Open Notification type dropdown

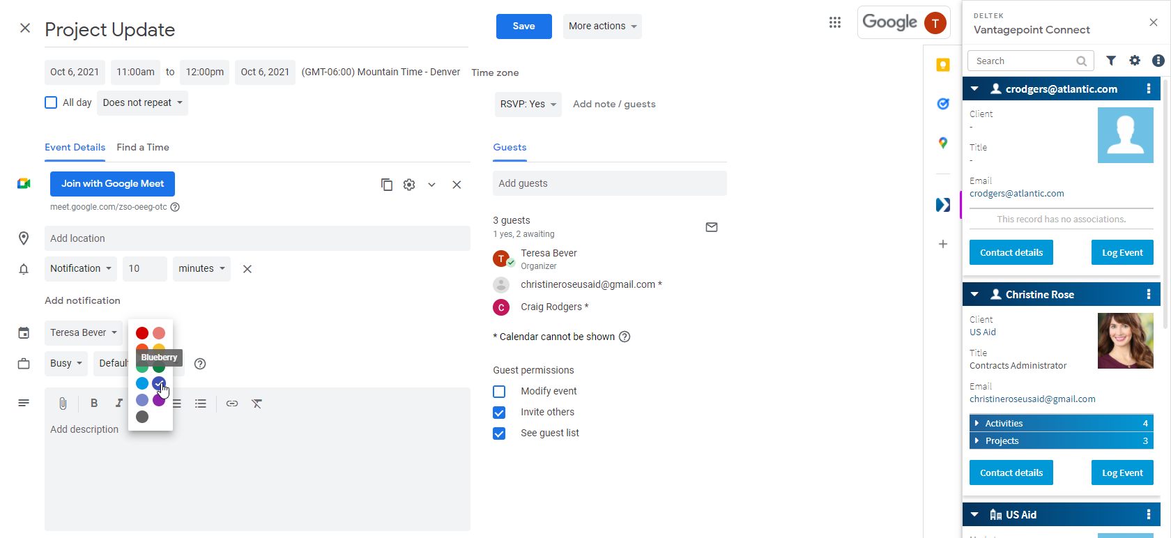click(81, 269)
